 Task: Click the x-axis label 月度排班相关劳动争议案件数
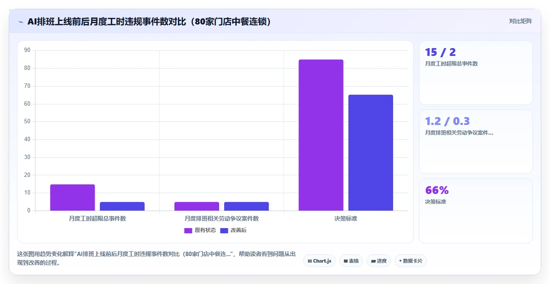[x=222, y=218]
